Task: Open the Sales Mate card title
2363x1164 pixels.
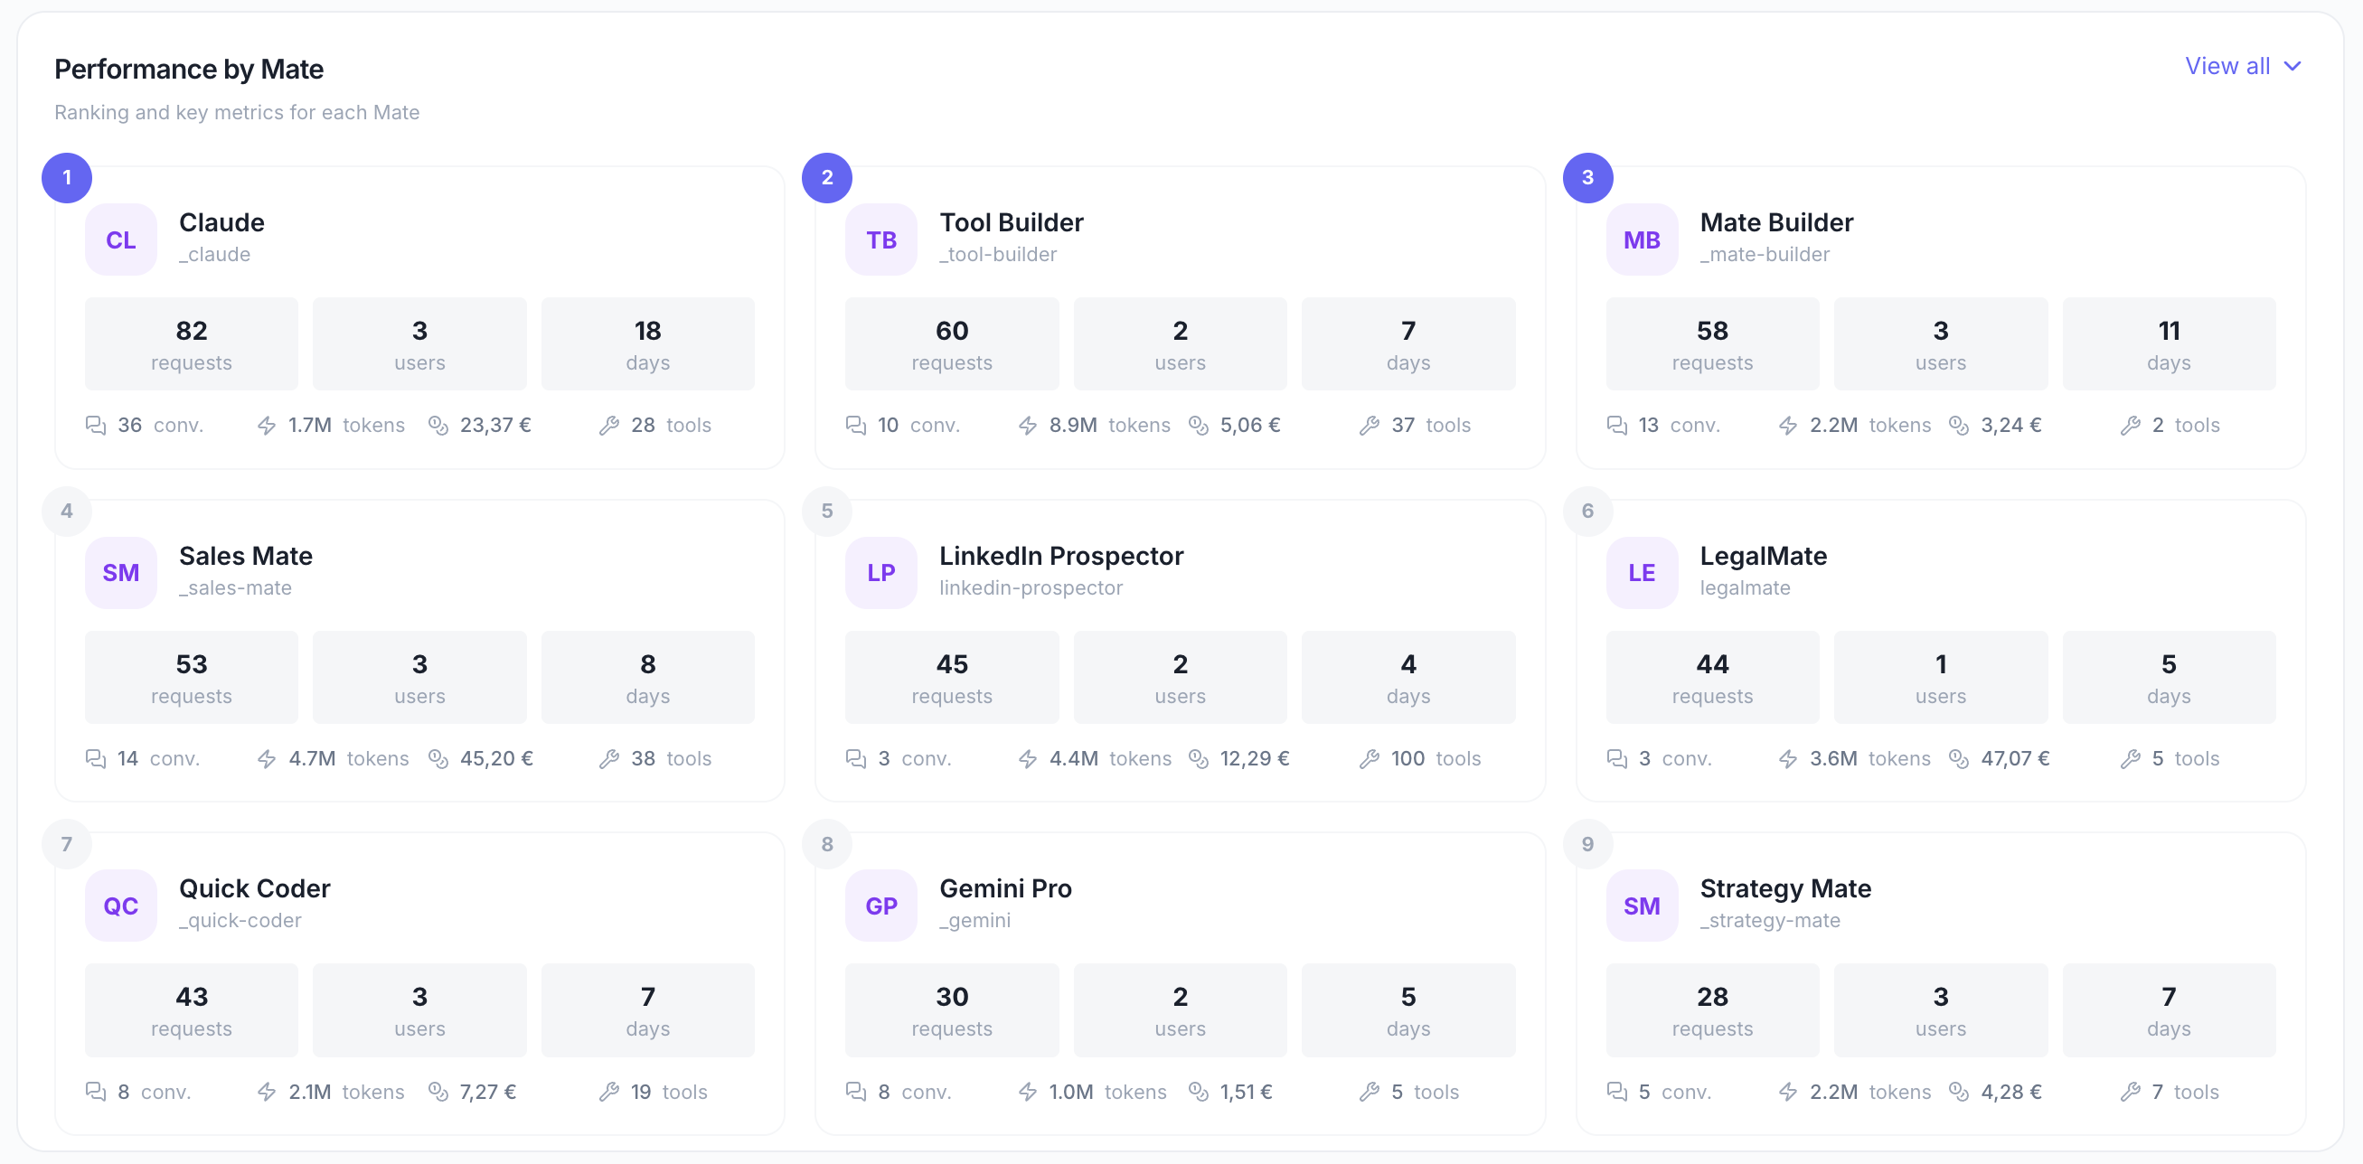Action: pos(246,555)
